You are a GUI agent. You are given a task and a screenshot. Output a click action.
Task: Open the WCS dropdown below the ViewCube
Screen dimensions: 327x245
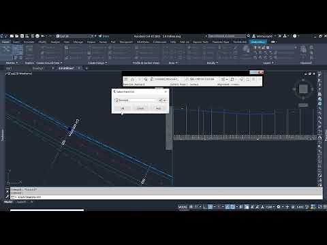tap(303, 105)
